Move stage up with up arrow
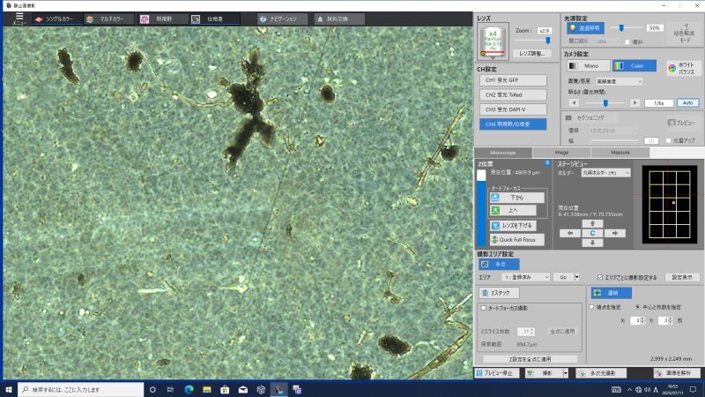705x397 pixels. point(592,224)
